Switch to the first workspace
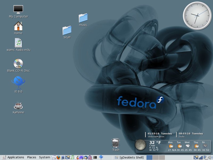 149,157
